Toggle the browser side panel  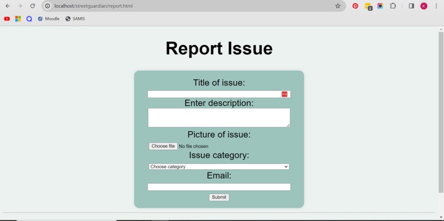point(411,6)
